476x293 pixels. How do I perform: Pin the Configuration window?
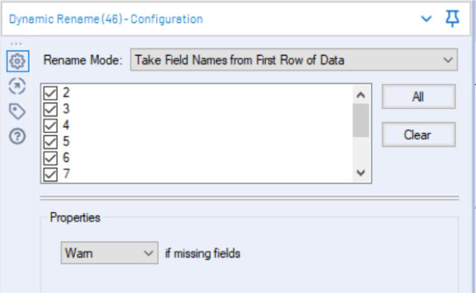tap(452, 19)
